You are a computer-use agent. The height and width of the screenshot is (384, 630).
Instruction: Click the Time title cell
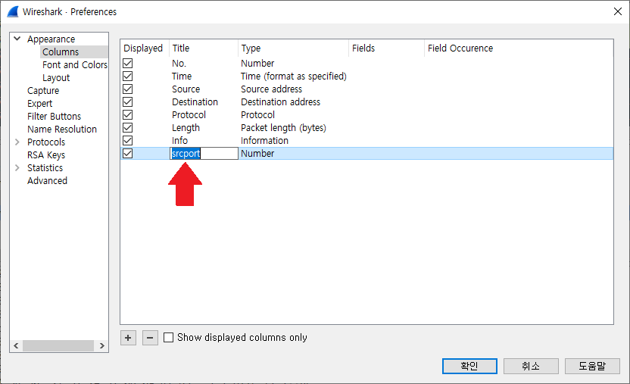coord(182,76)
